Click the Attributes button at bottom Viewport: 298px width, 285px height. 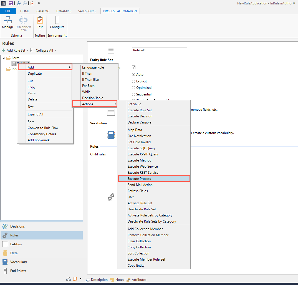pyautogui.click(x=136, y=280)
